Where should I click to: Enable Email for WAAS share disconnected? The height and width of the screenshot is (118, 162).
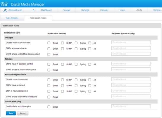click(49, 54)
